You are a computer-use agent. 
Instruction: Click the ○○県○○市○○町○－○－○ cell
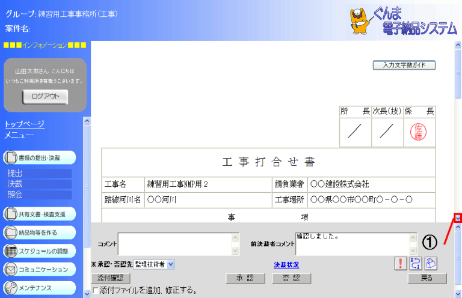[x=371, y=200]
